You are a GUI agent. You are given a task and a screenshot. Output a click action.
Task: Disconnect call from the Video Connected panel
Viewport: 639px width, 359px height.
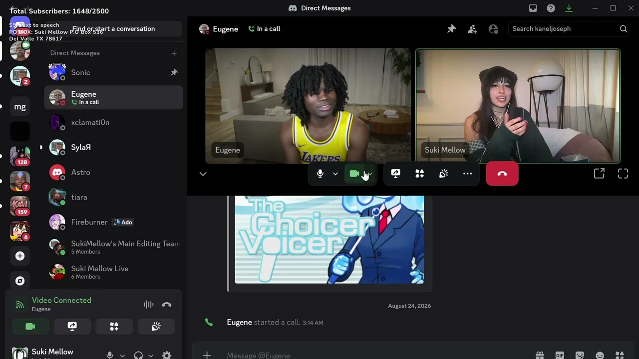point(167,305)
